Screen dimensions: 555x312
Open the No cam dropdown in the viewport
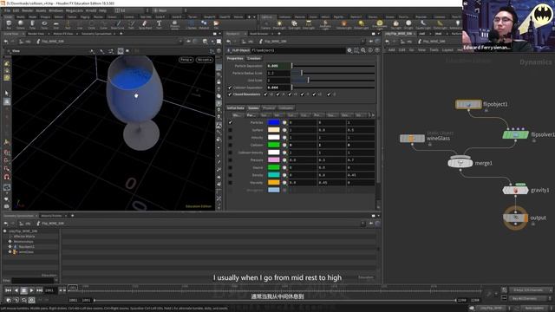[205, 60]
